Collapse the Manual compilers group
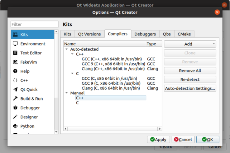The height and width of the screenshot is (153, 230). [67, 93]
